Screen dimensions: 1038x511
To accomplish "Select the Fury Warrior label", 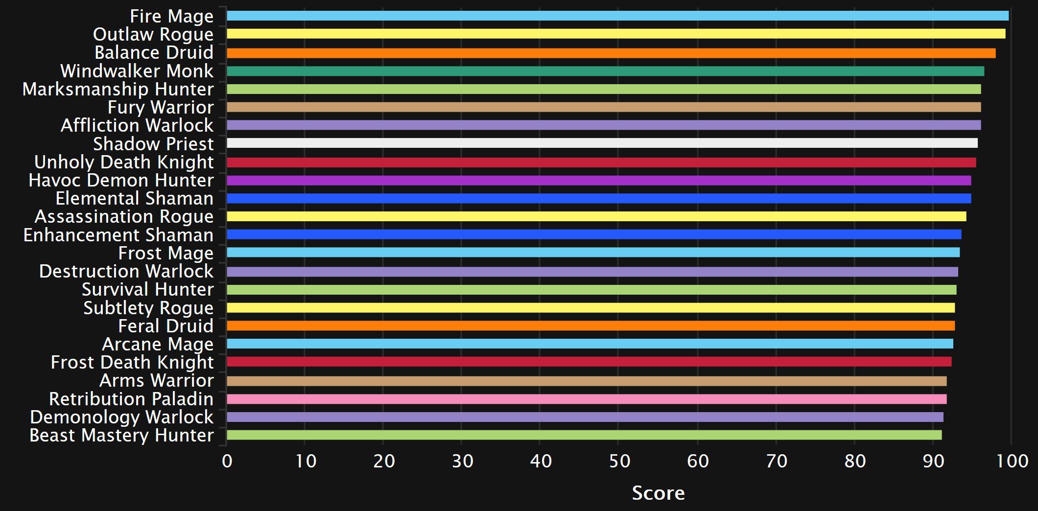I will (161, 108).
